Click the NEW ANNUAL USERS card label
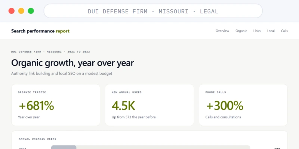The width and height of the screenshot is (299, 149). coord(127,92)
